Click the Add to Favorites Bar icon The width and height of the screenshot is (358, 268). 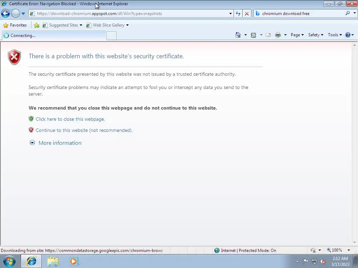click(36, 25)
